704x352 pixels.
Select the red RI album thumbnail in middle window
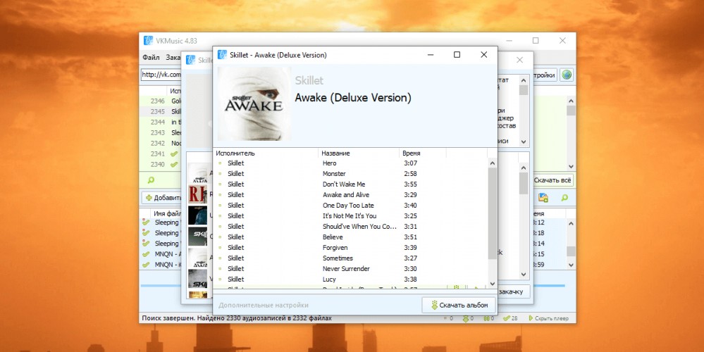tap(197, 194)
